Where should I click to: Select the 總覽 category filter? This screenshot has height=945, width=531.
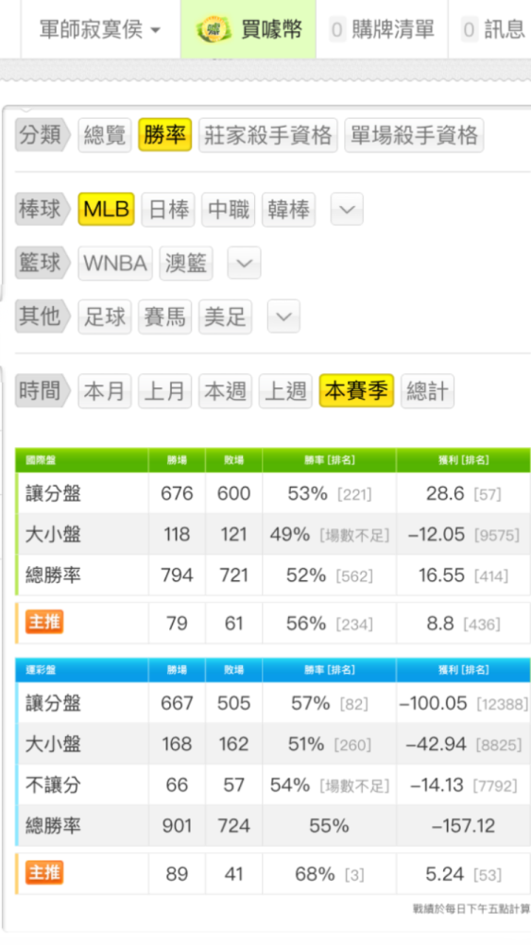[104, 135]
